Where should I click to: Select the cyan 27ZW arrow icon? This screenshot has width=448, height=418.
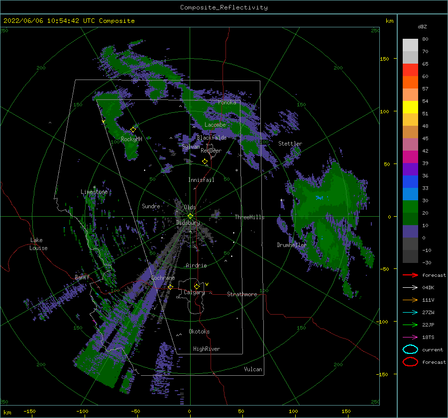coord(410,313)
